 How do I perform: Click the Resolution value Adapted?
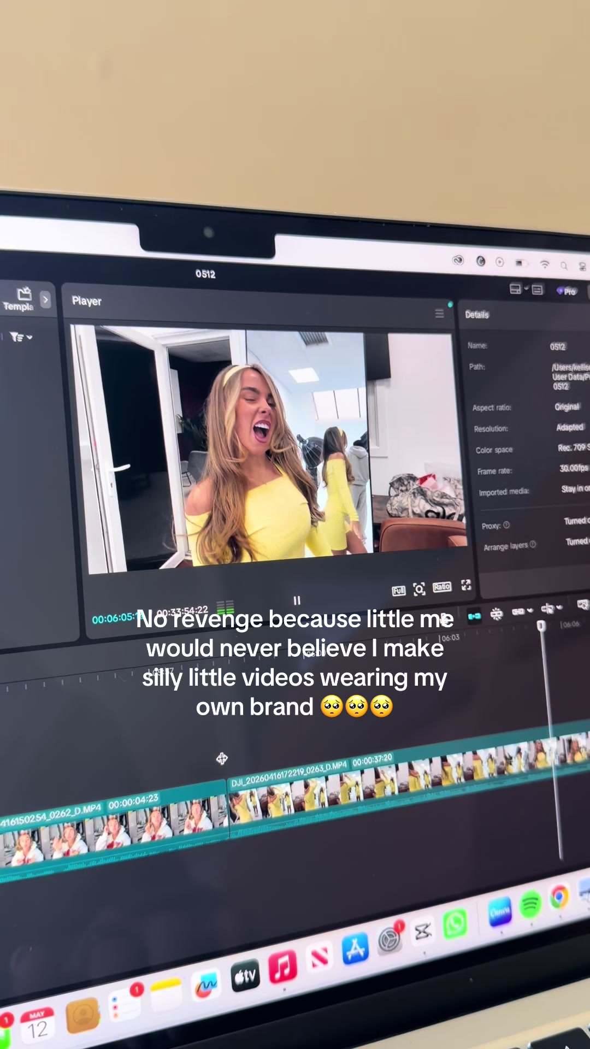pos(570,427)
